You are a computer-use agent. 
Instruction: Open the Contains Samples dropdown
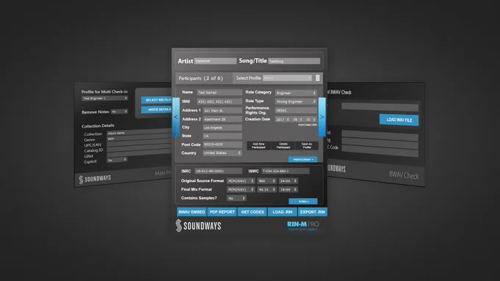pos(236,198)
